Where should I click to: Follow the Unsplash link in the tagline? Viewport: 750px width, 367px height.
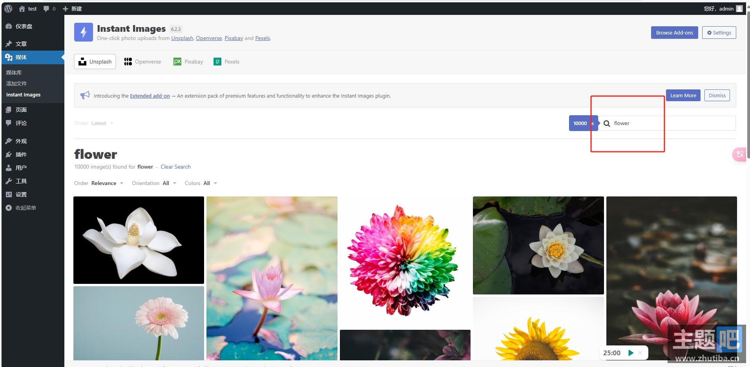tap(182, 38)
